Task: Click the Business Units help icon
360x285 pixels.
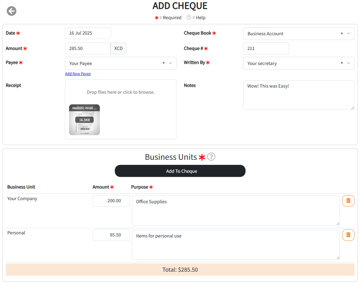Action: coord(211,157)
